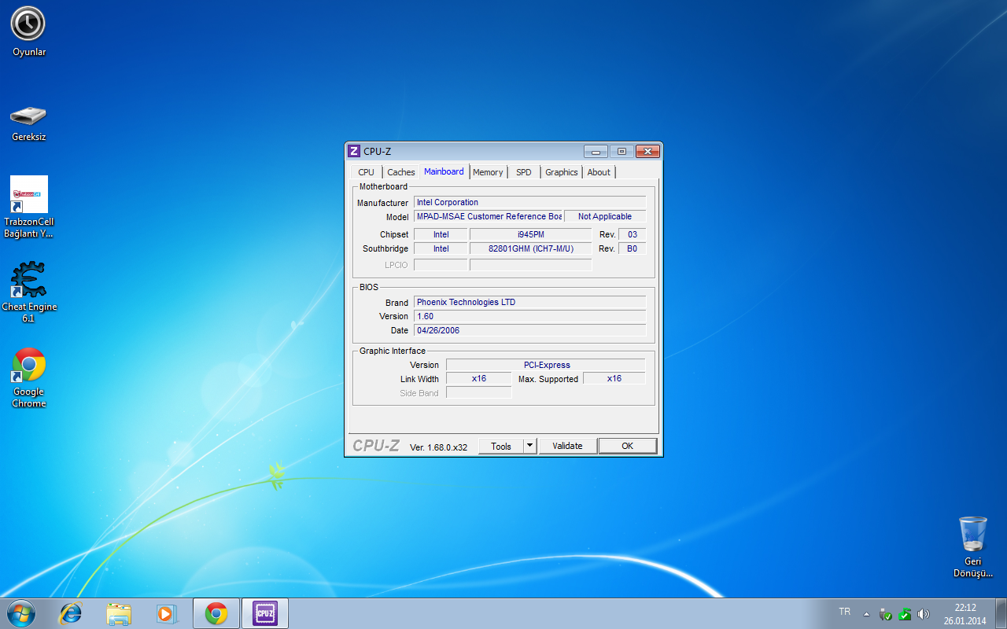
Task: Click the Model field MPAD-MSAE
Action: tap(489, 216)
